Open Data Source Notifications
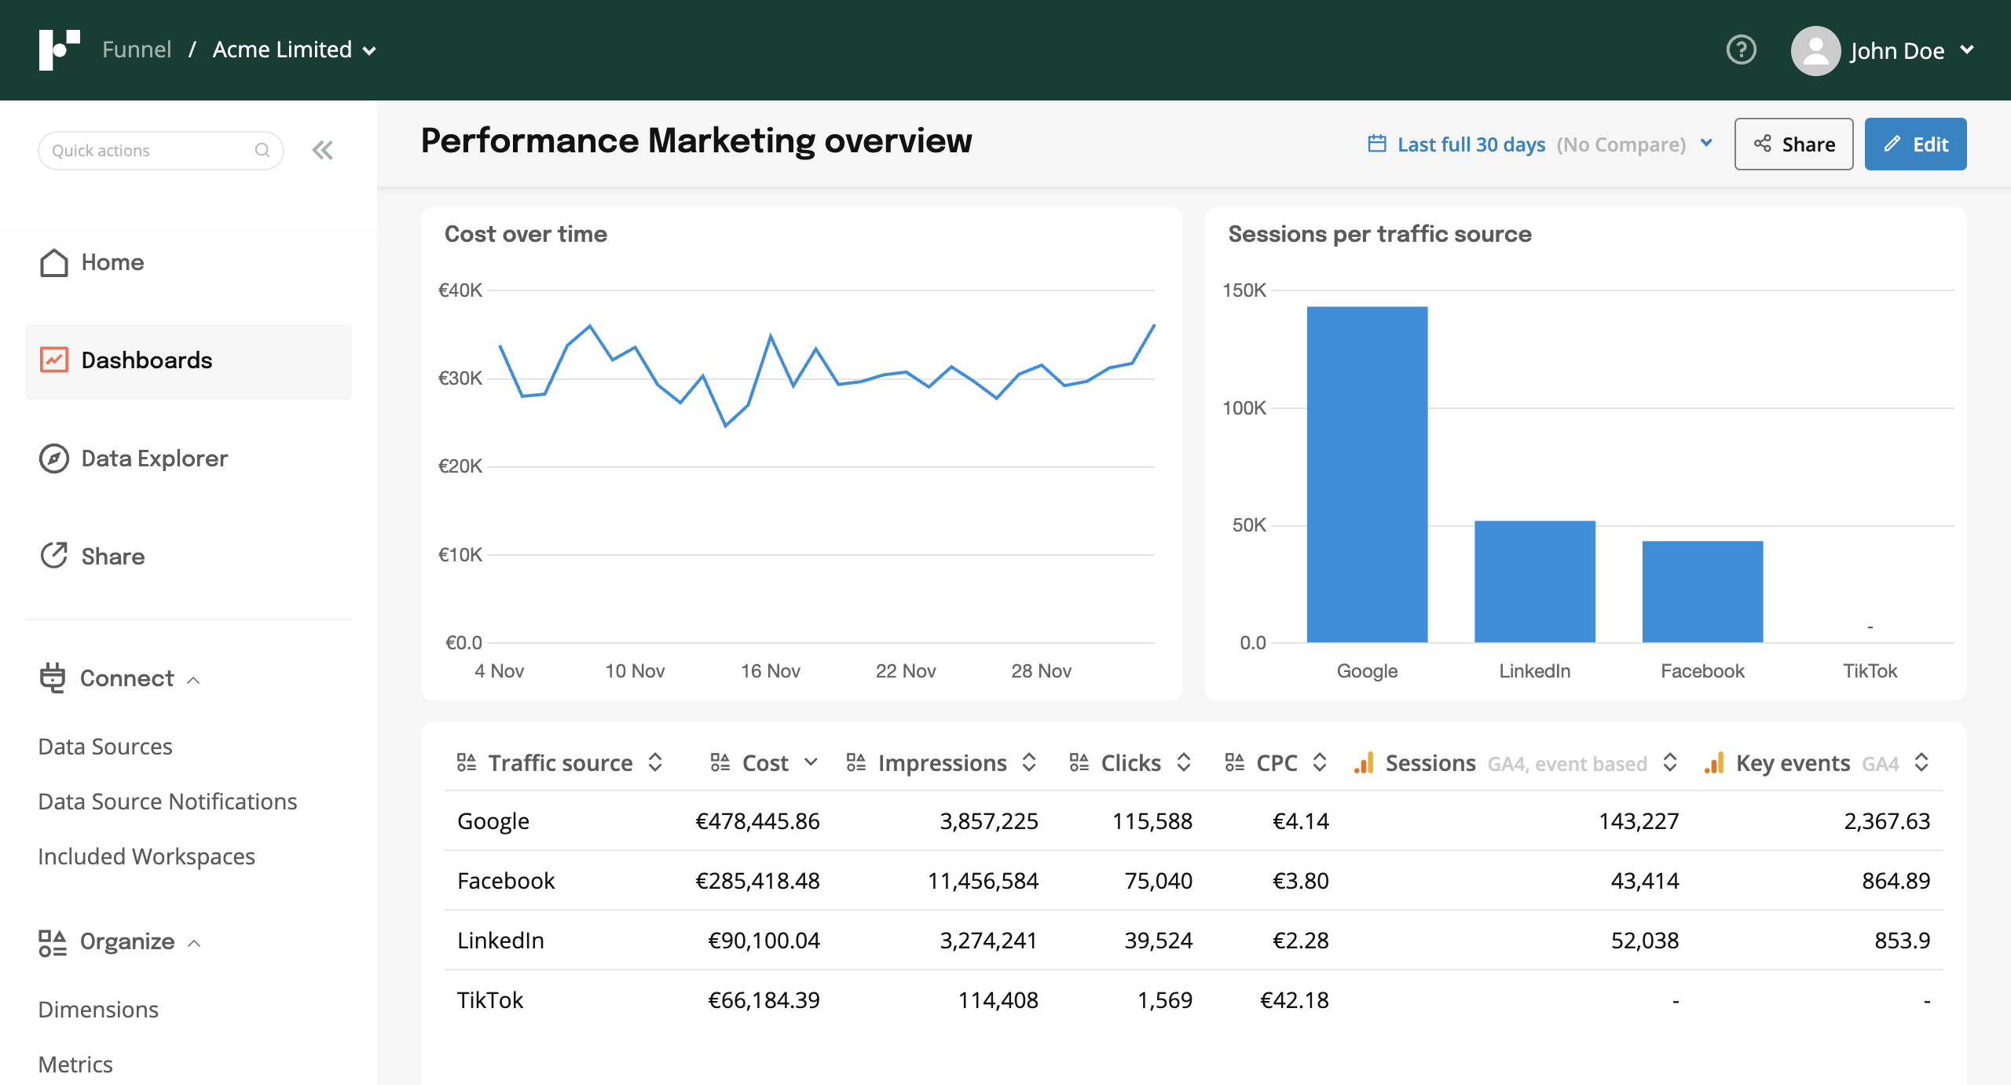2011x1085 pixels. coord(167,801)
